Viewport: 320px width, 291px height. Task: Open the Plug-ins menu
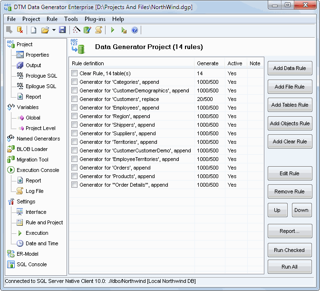pos(95,19)
